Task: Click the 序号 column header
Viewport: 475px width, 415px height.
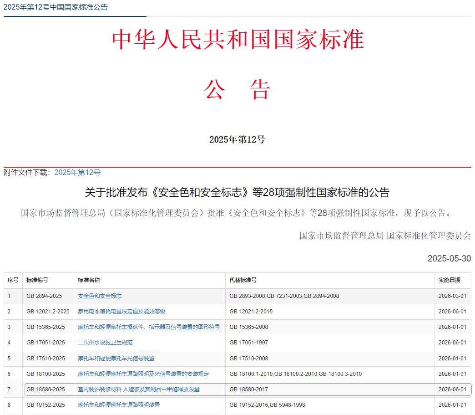Action: (13, 280)
